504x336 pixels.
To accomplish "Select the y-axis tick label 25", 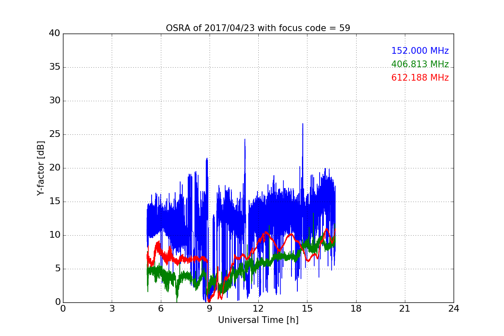I will pyautogui.click(x=54, y=134).
